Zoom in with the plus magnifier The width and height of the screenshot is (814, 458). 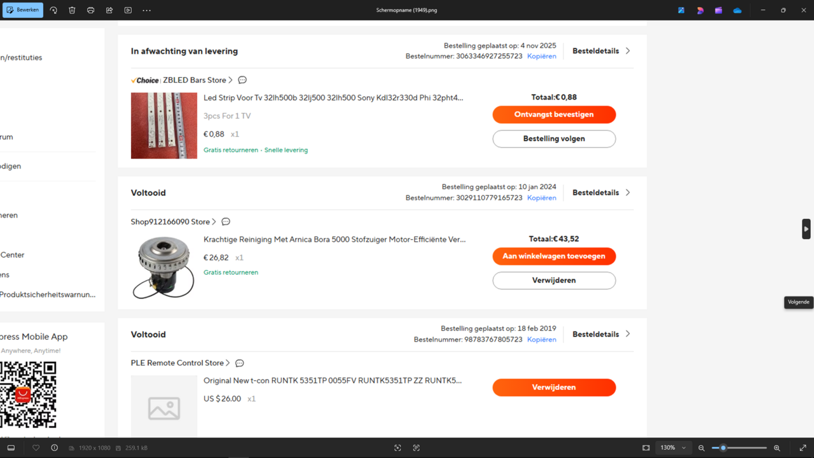776,448
